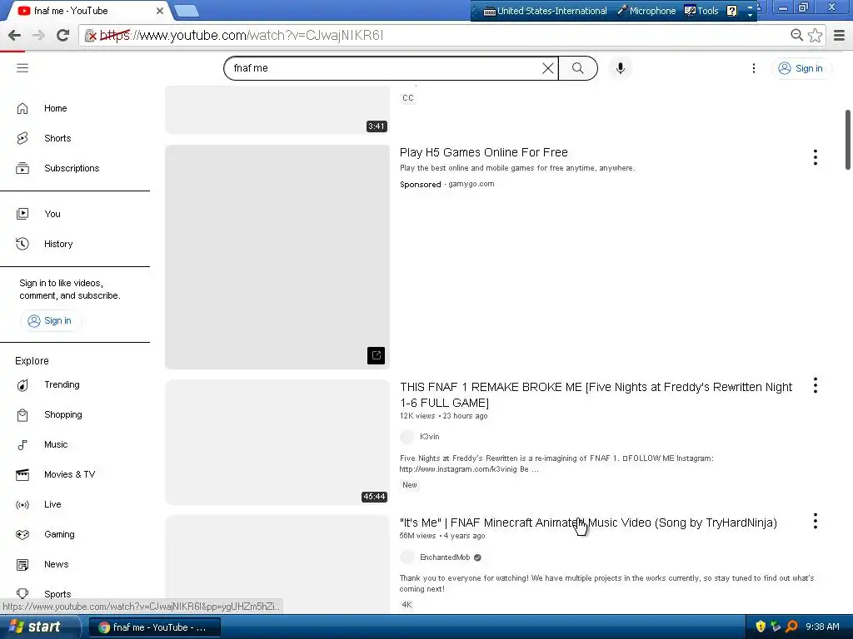
Task: Bookmark this page with the star
Action: 815,35
